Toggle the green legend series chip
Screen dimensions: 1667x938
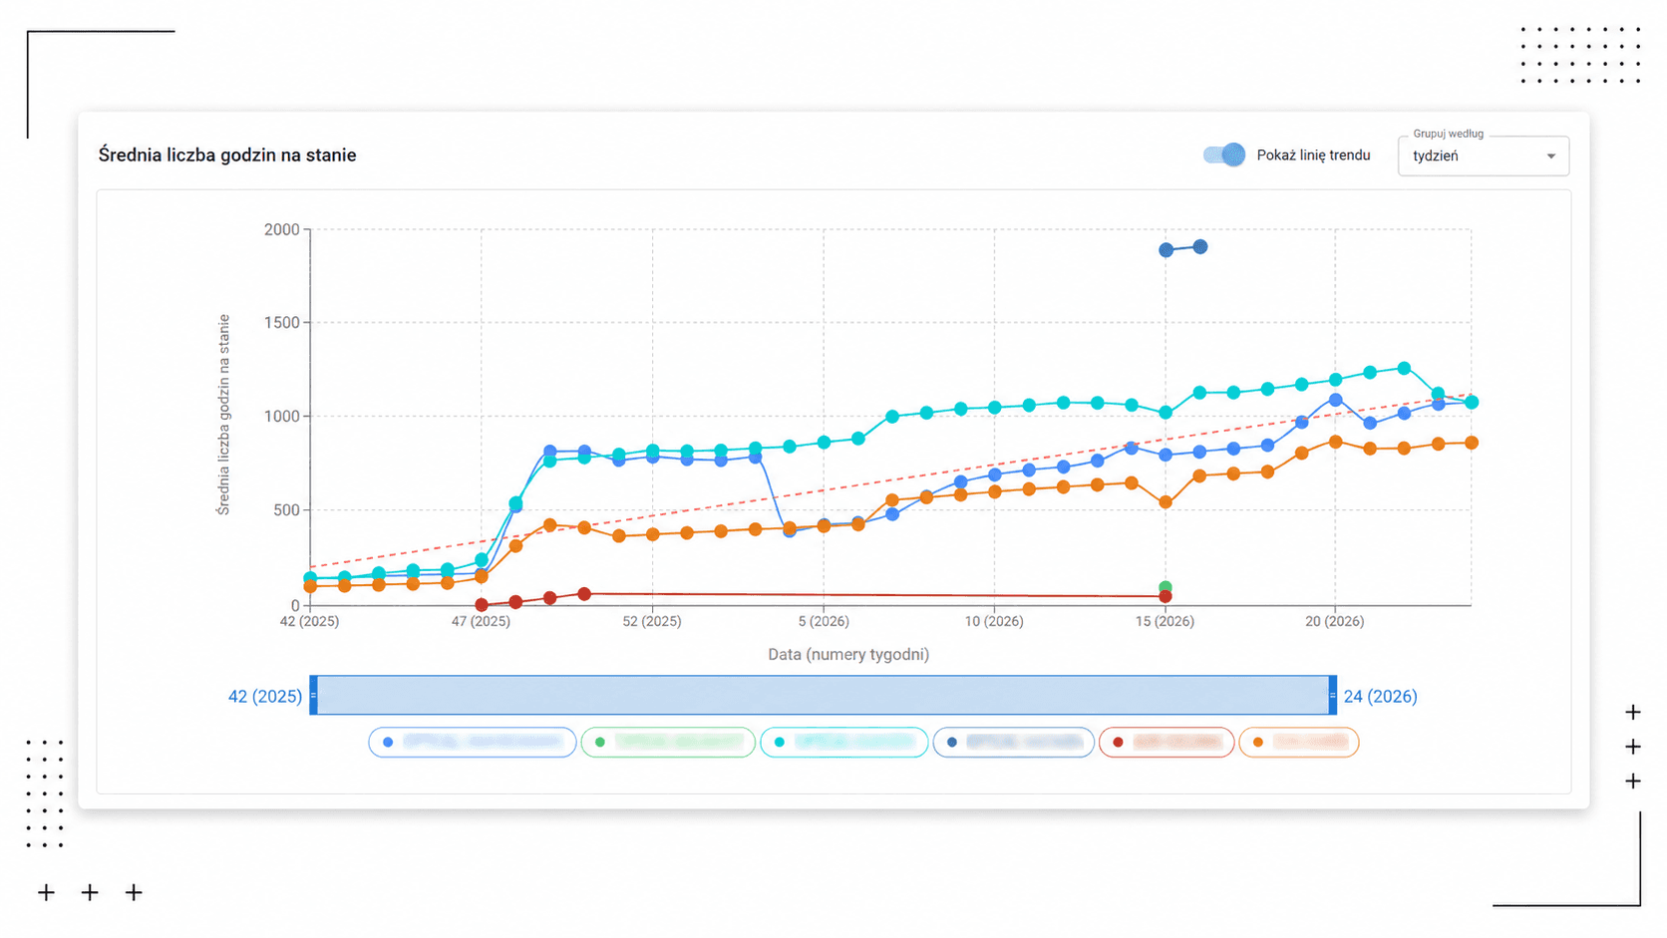pyautogui.click(x=668, y=742)
